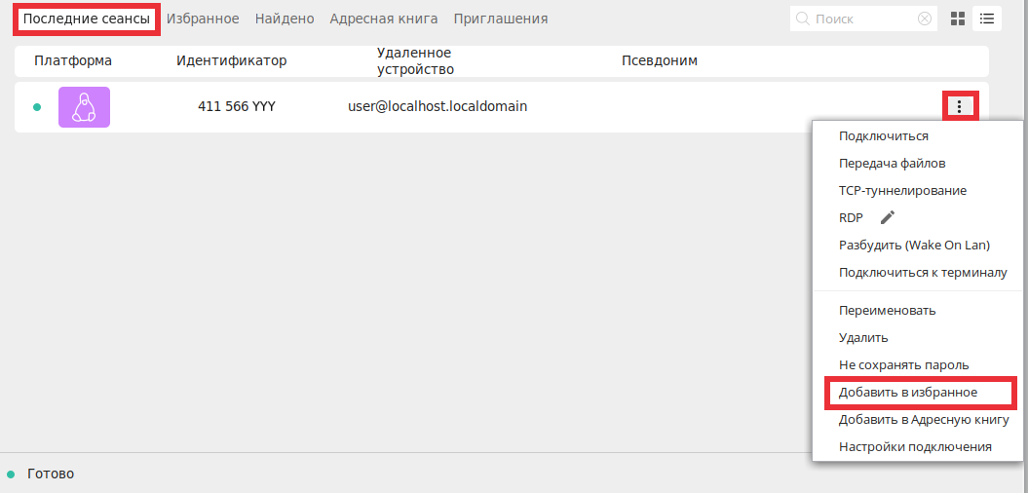Click the green online status dot in row

(x=37, y=107)
